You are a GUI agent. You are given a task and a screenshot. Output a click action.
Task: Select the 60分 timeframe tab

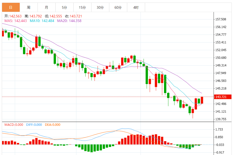[118, 7]
